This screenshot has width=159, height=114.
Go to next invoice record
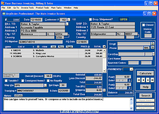point(148,80)
